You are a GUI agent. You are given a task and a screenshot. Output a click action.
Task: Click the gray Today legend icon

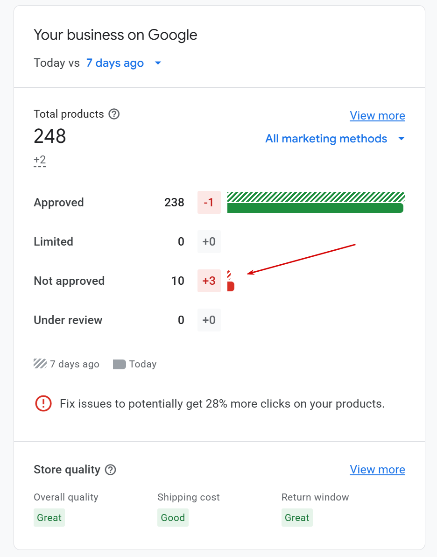click(120, 364)
